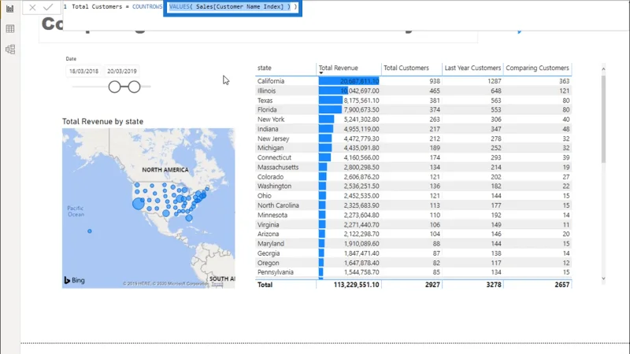
Task: Click California comparing customers value 363
Action: coord(564,81)
